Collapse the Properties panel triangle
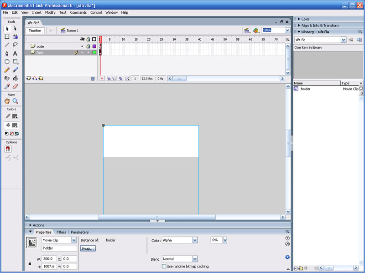365x273 pixels. tap(30, 232)
